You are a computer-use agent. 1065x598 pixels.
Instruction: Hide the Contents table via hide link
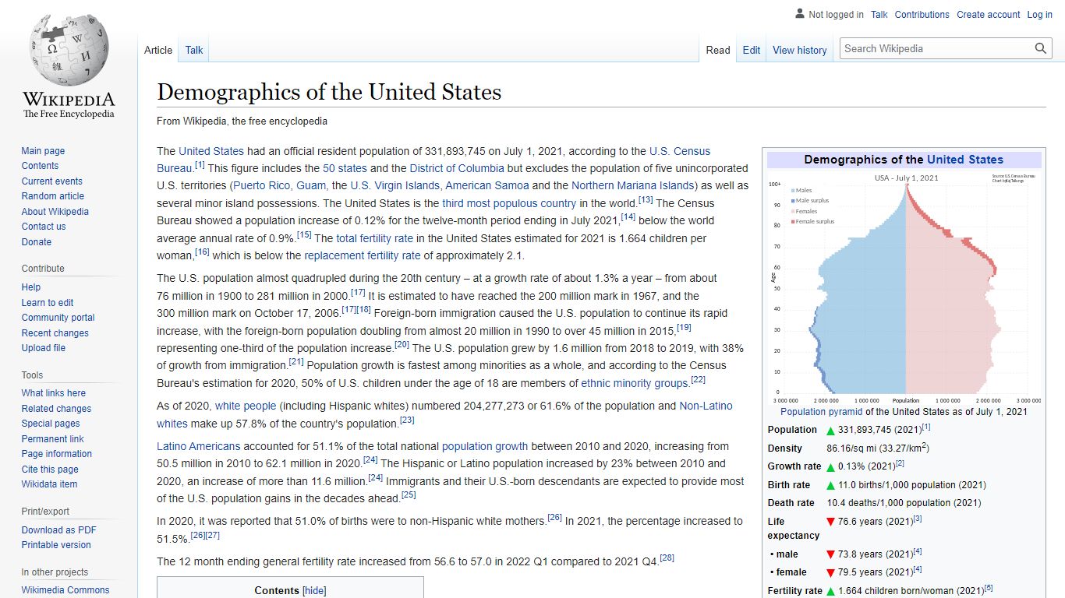pos(314,590)
